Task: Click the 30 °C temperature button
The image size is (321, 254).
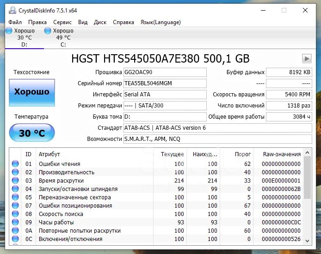Action: (32, 133)
